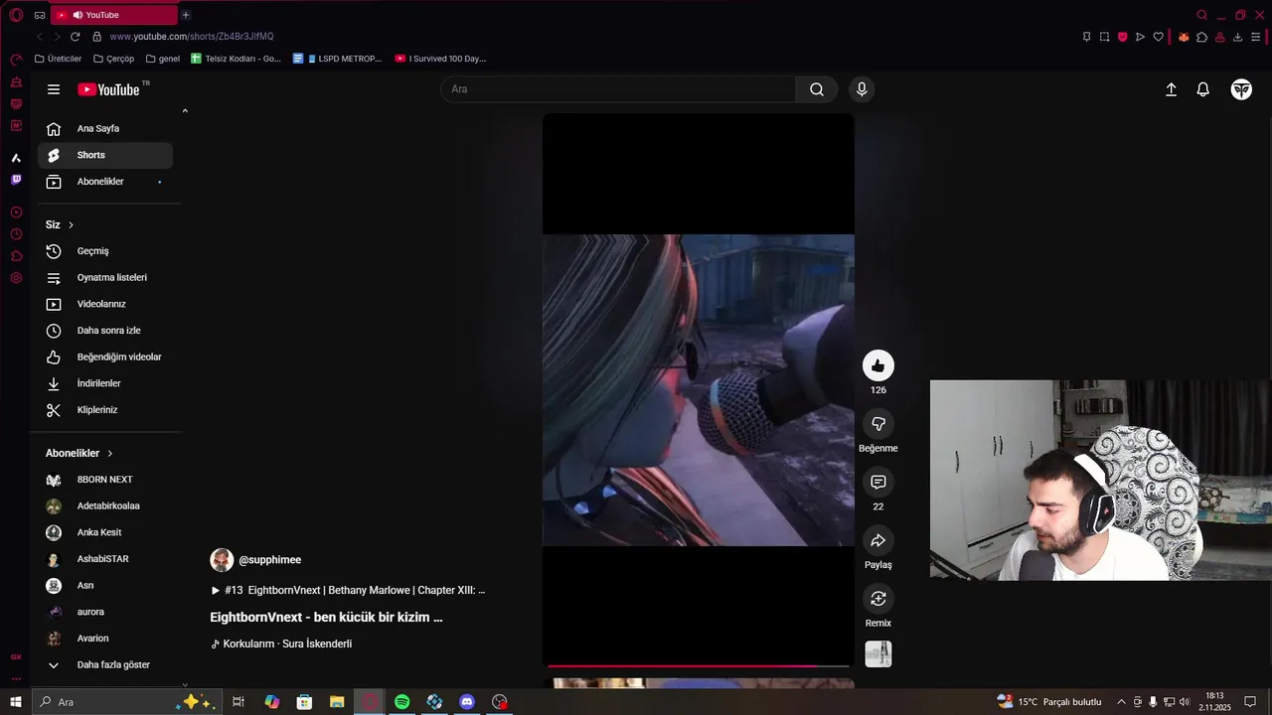Open Üreticiler bookmarks folder
This screenshot has height=715, width=1272.
(59, 59)
